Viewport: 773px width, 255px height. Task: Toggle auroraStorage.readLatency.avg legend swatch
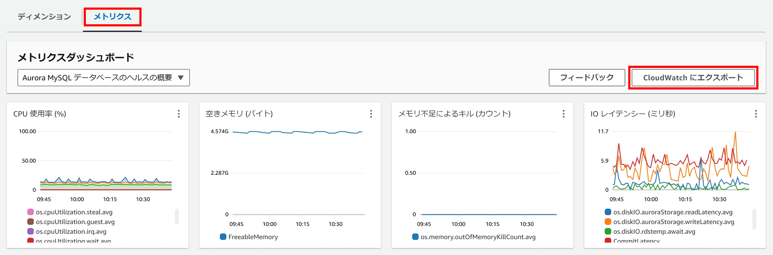608,212
